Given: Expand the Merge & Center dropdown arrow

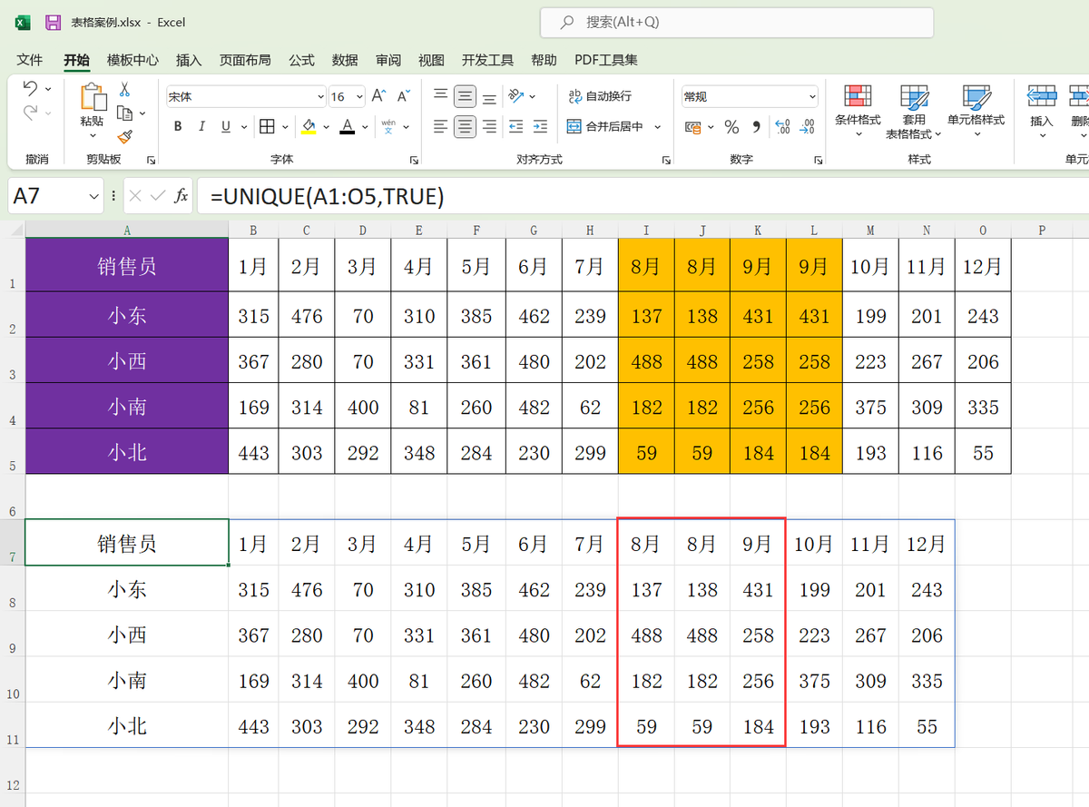Looking at the screenshot, I should [x=657, y=126].
